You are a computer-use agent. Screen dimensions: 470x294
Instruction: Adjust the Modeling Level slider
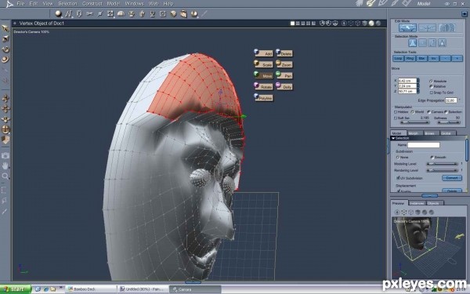[442, 164]
